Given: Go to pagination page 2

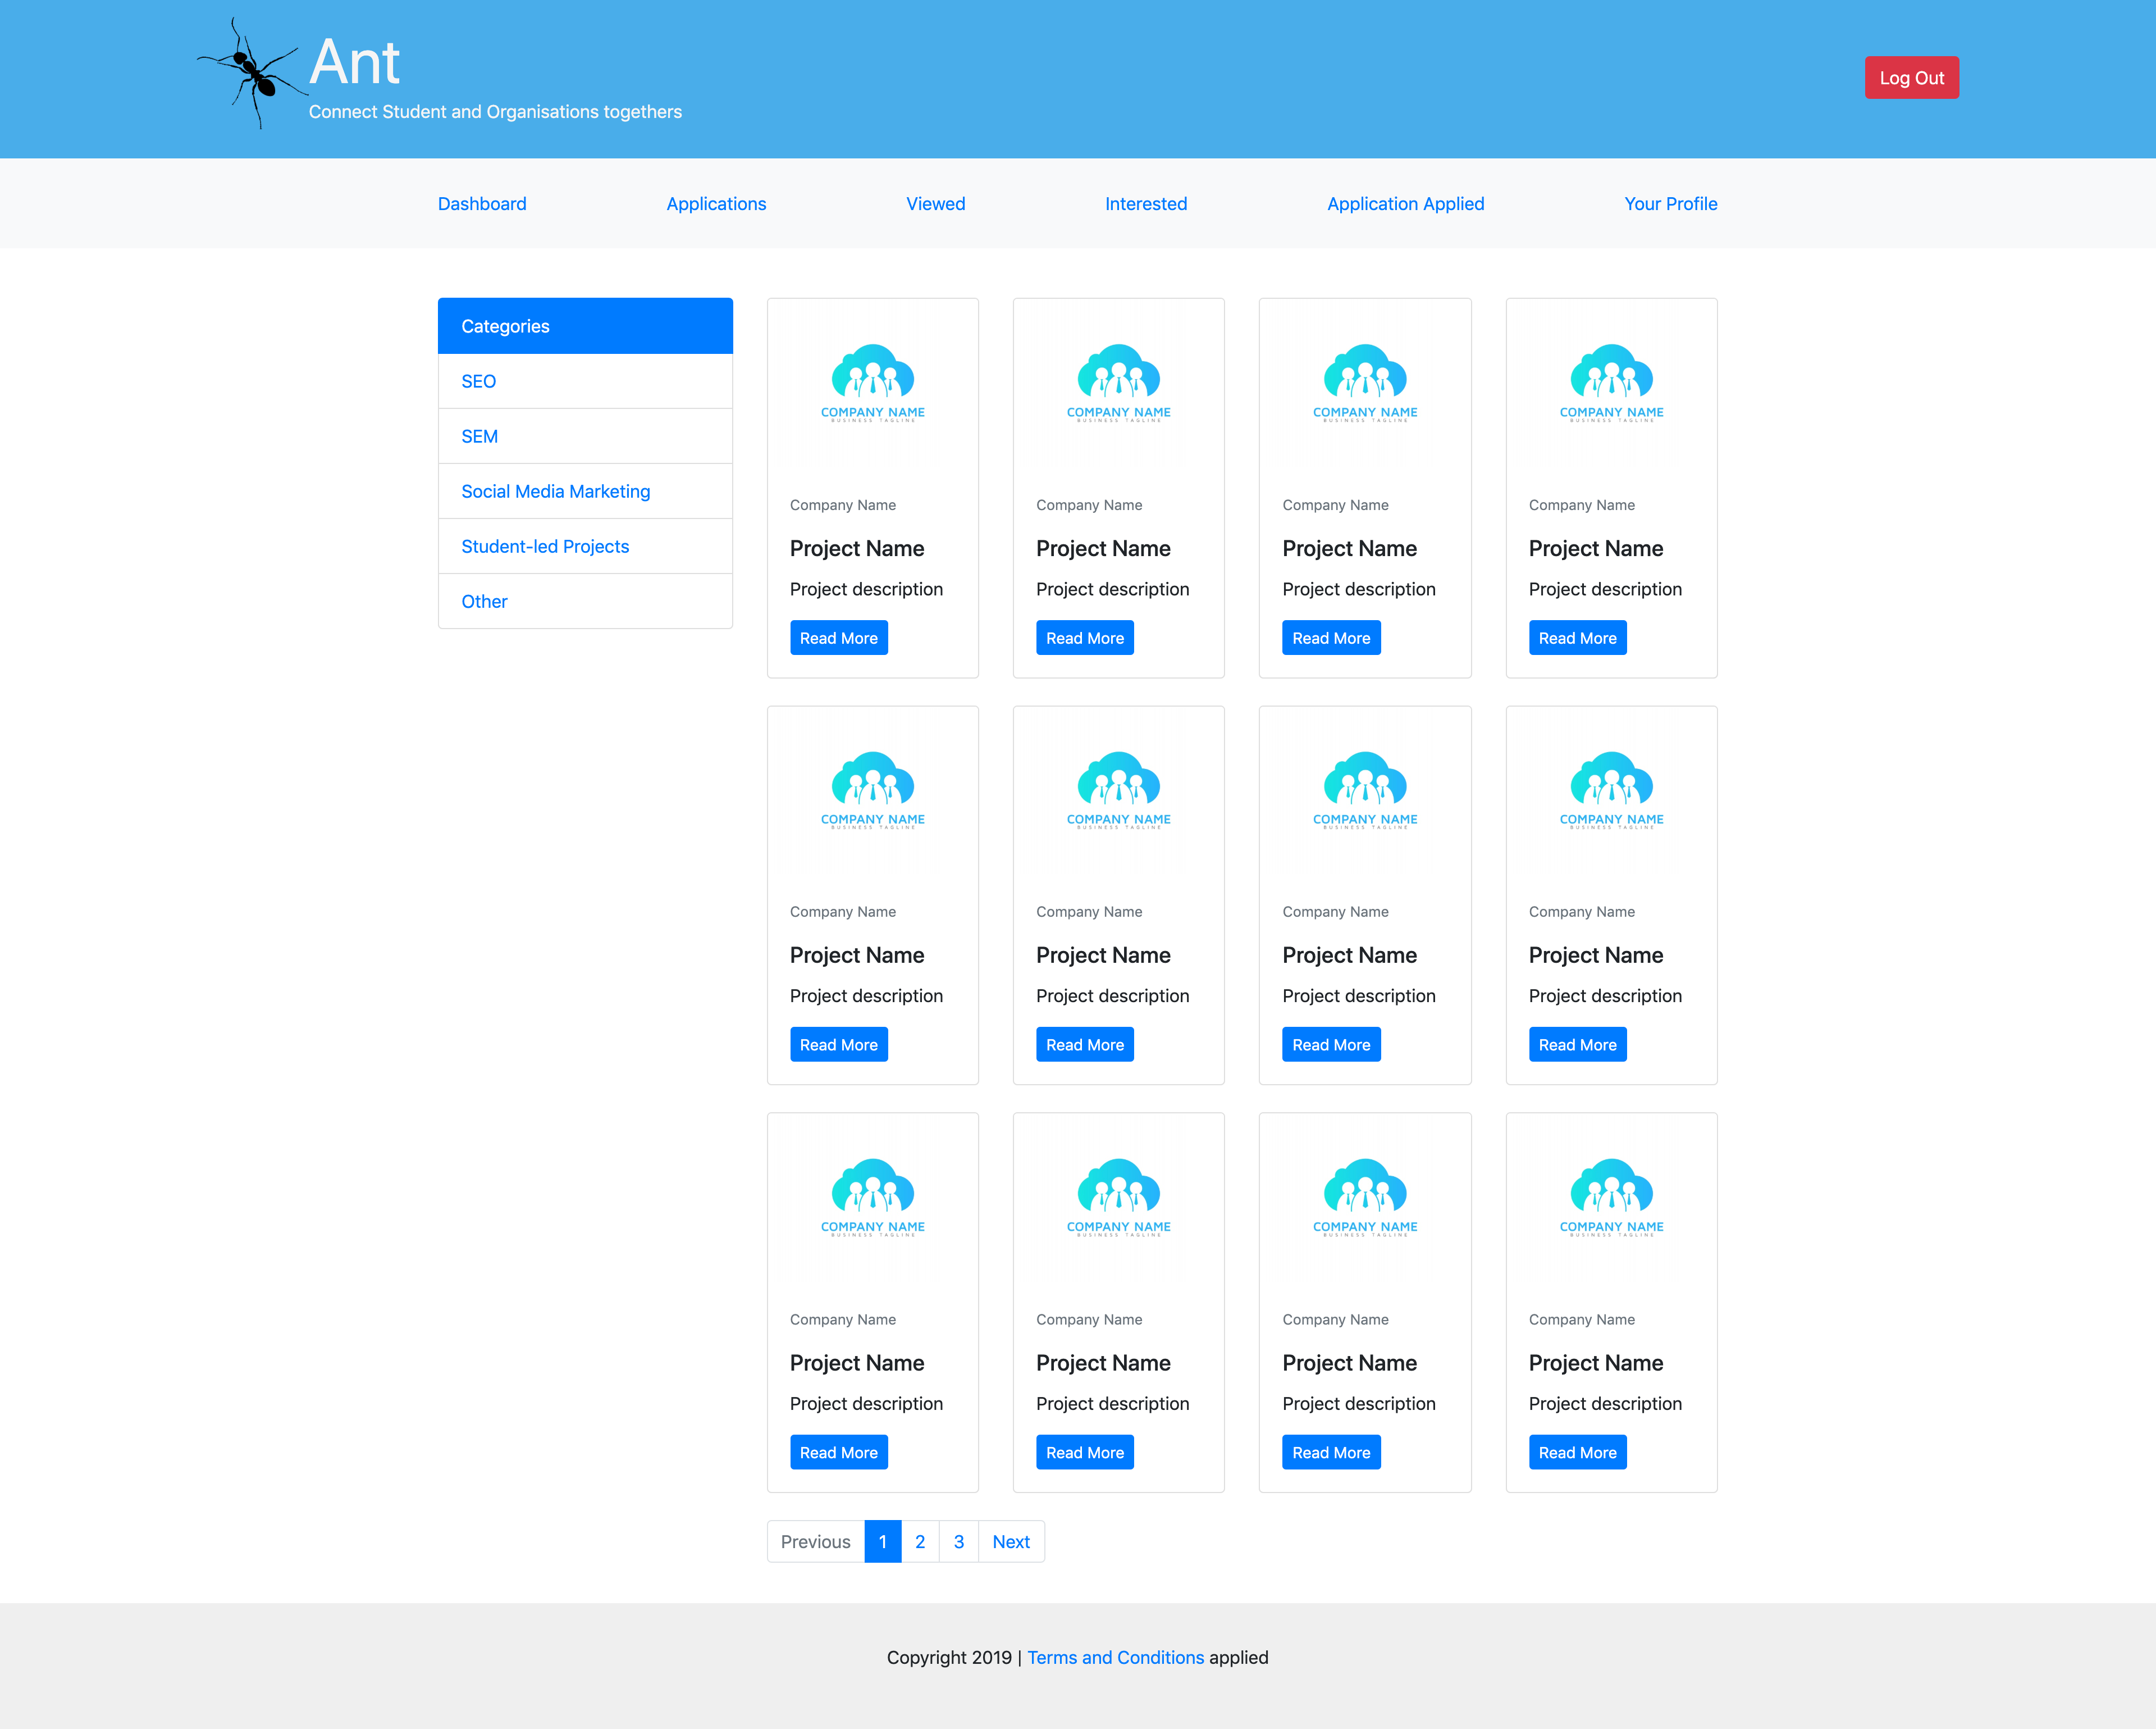Looking at the screenshot, I should click(x=920, y=1542).
